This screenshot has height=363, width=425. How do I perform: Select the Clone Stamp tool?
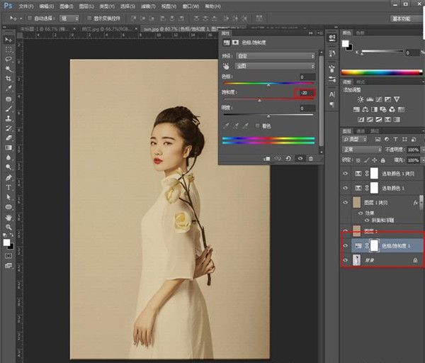(x=8, y=118)
